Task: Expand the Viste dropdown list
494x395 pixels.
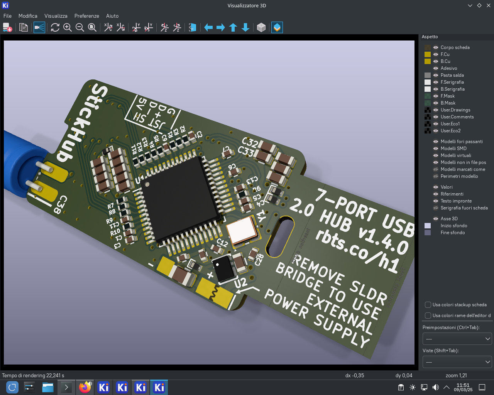Action: [x=457, y=362]
